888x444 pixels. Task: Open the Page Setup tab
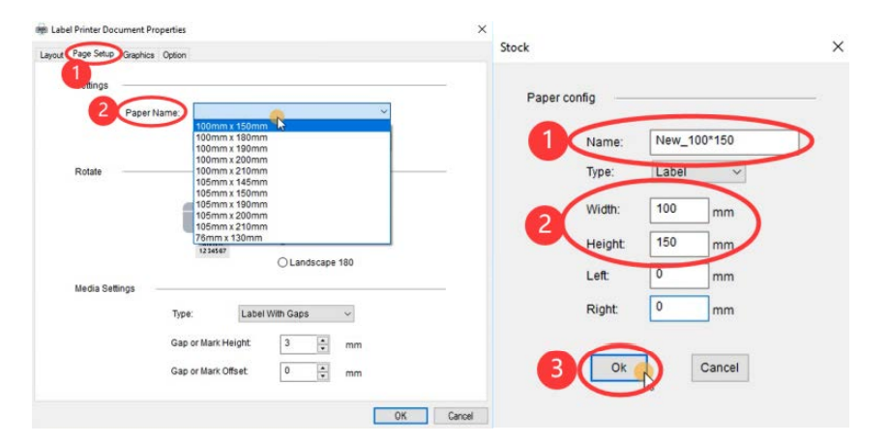point(94,54)
